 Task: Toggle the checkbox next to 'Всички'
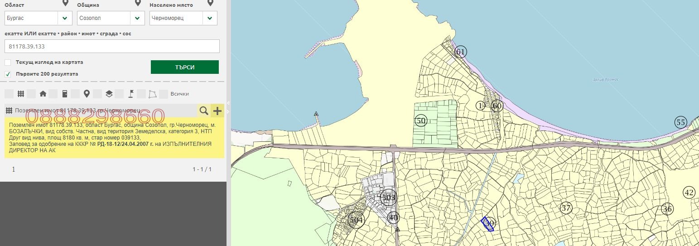coord(164,94)
